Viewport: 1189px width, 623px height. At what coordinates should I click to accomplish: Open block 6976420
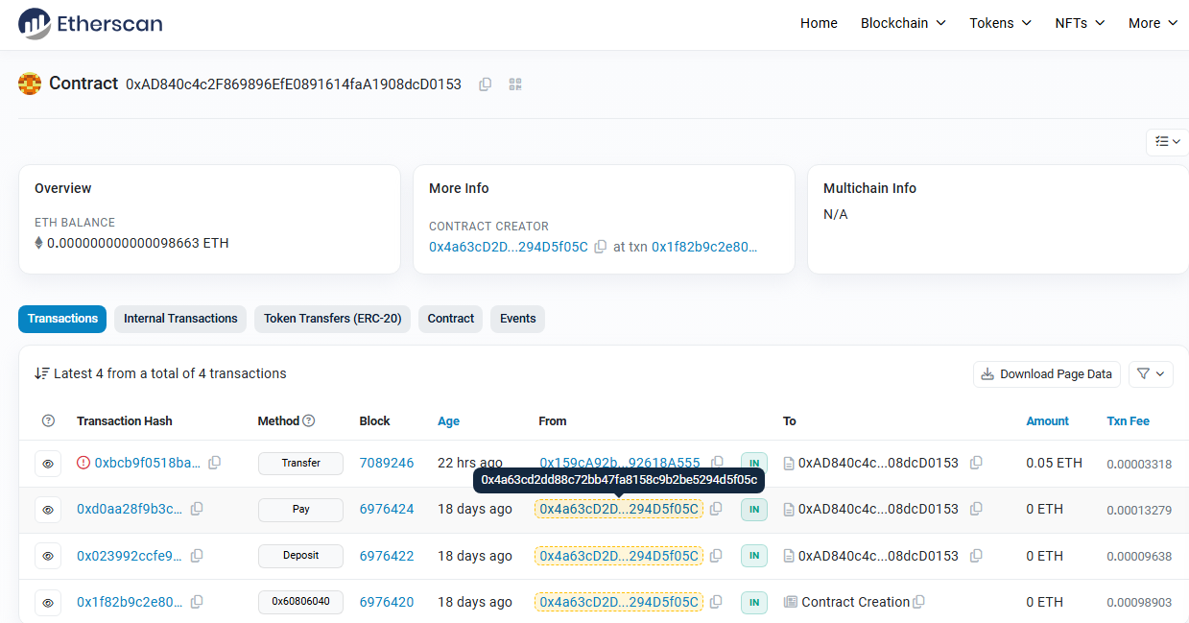pyautogui.click(x=387, y=602)
